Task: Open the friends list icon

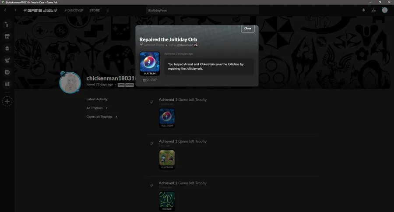Action: tap(374, 11)
